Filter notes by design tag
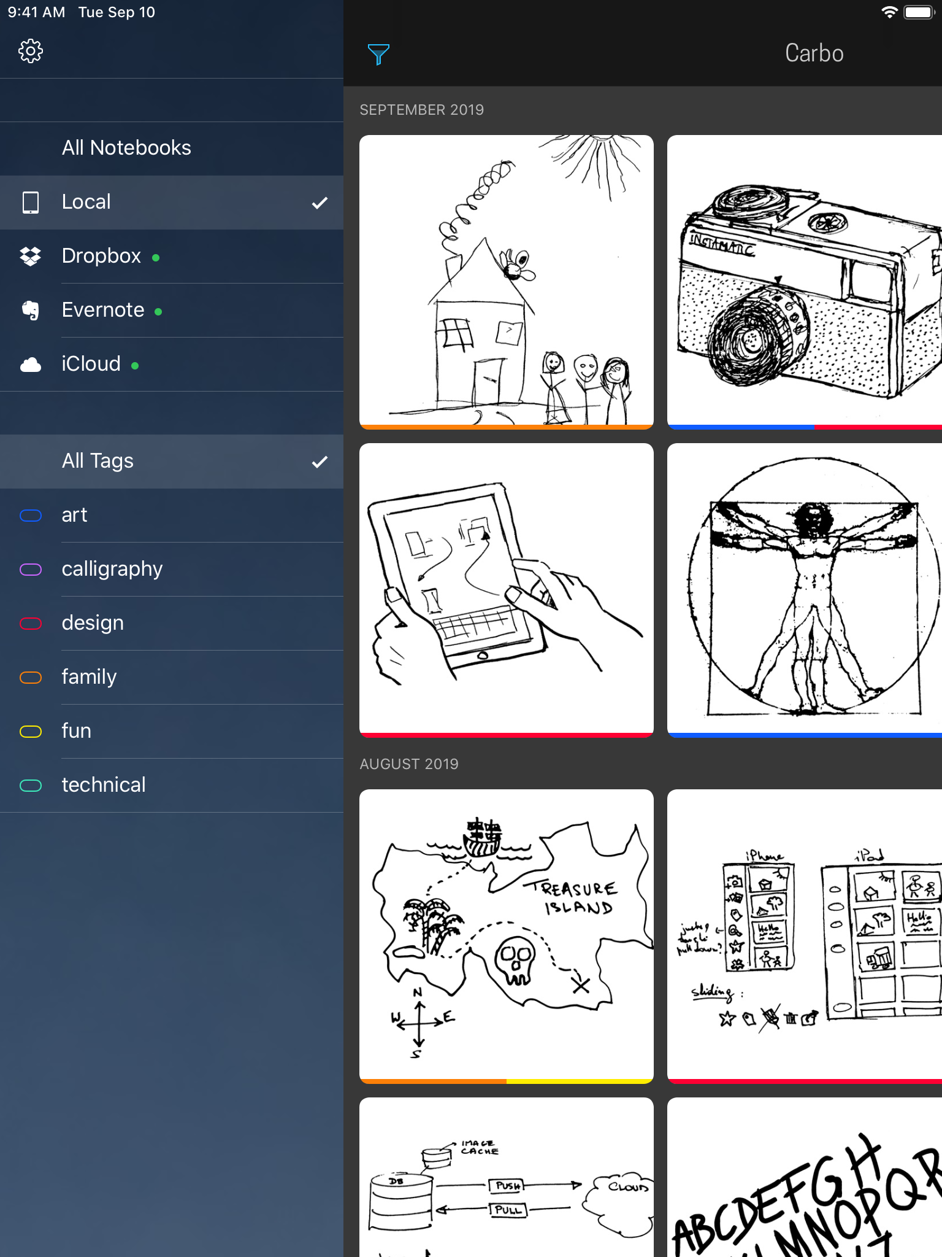 click(172, 624)
